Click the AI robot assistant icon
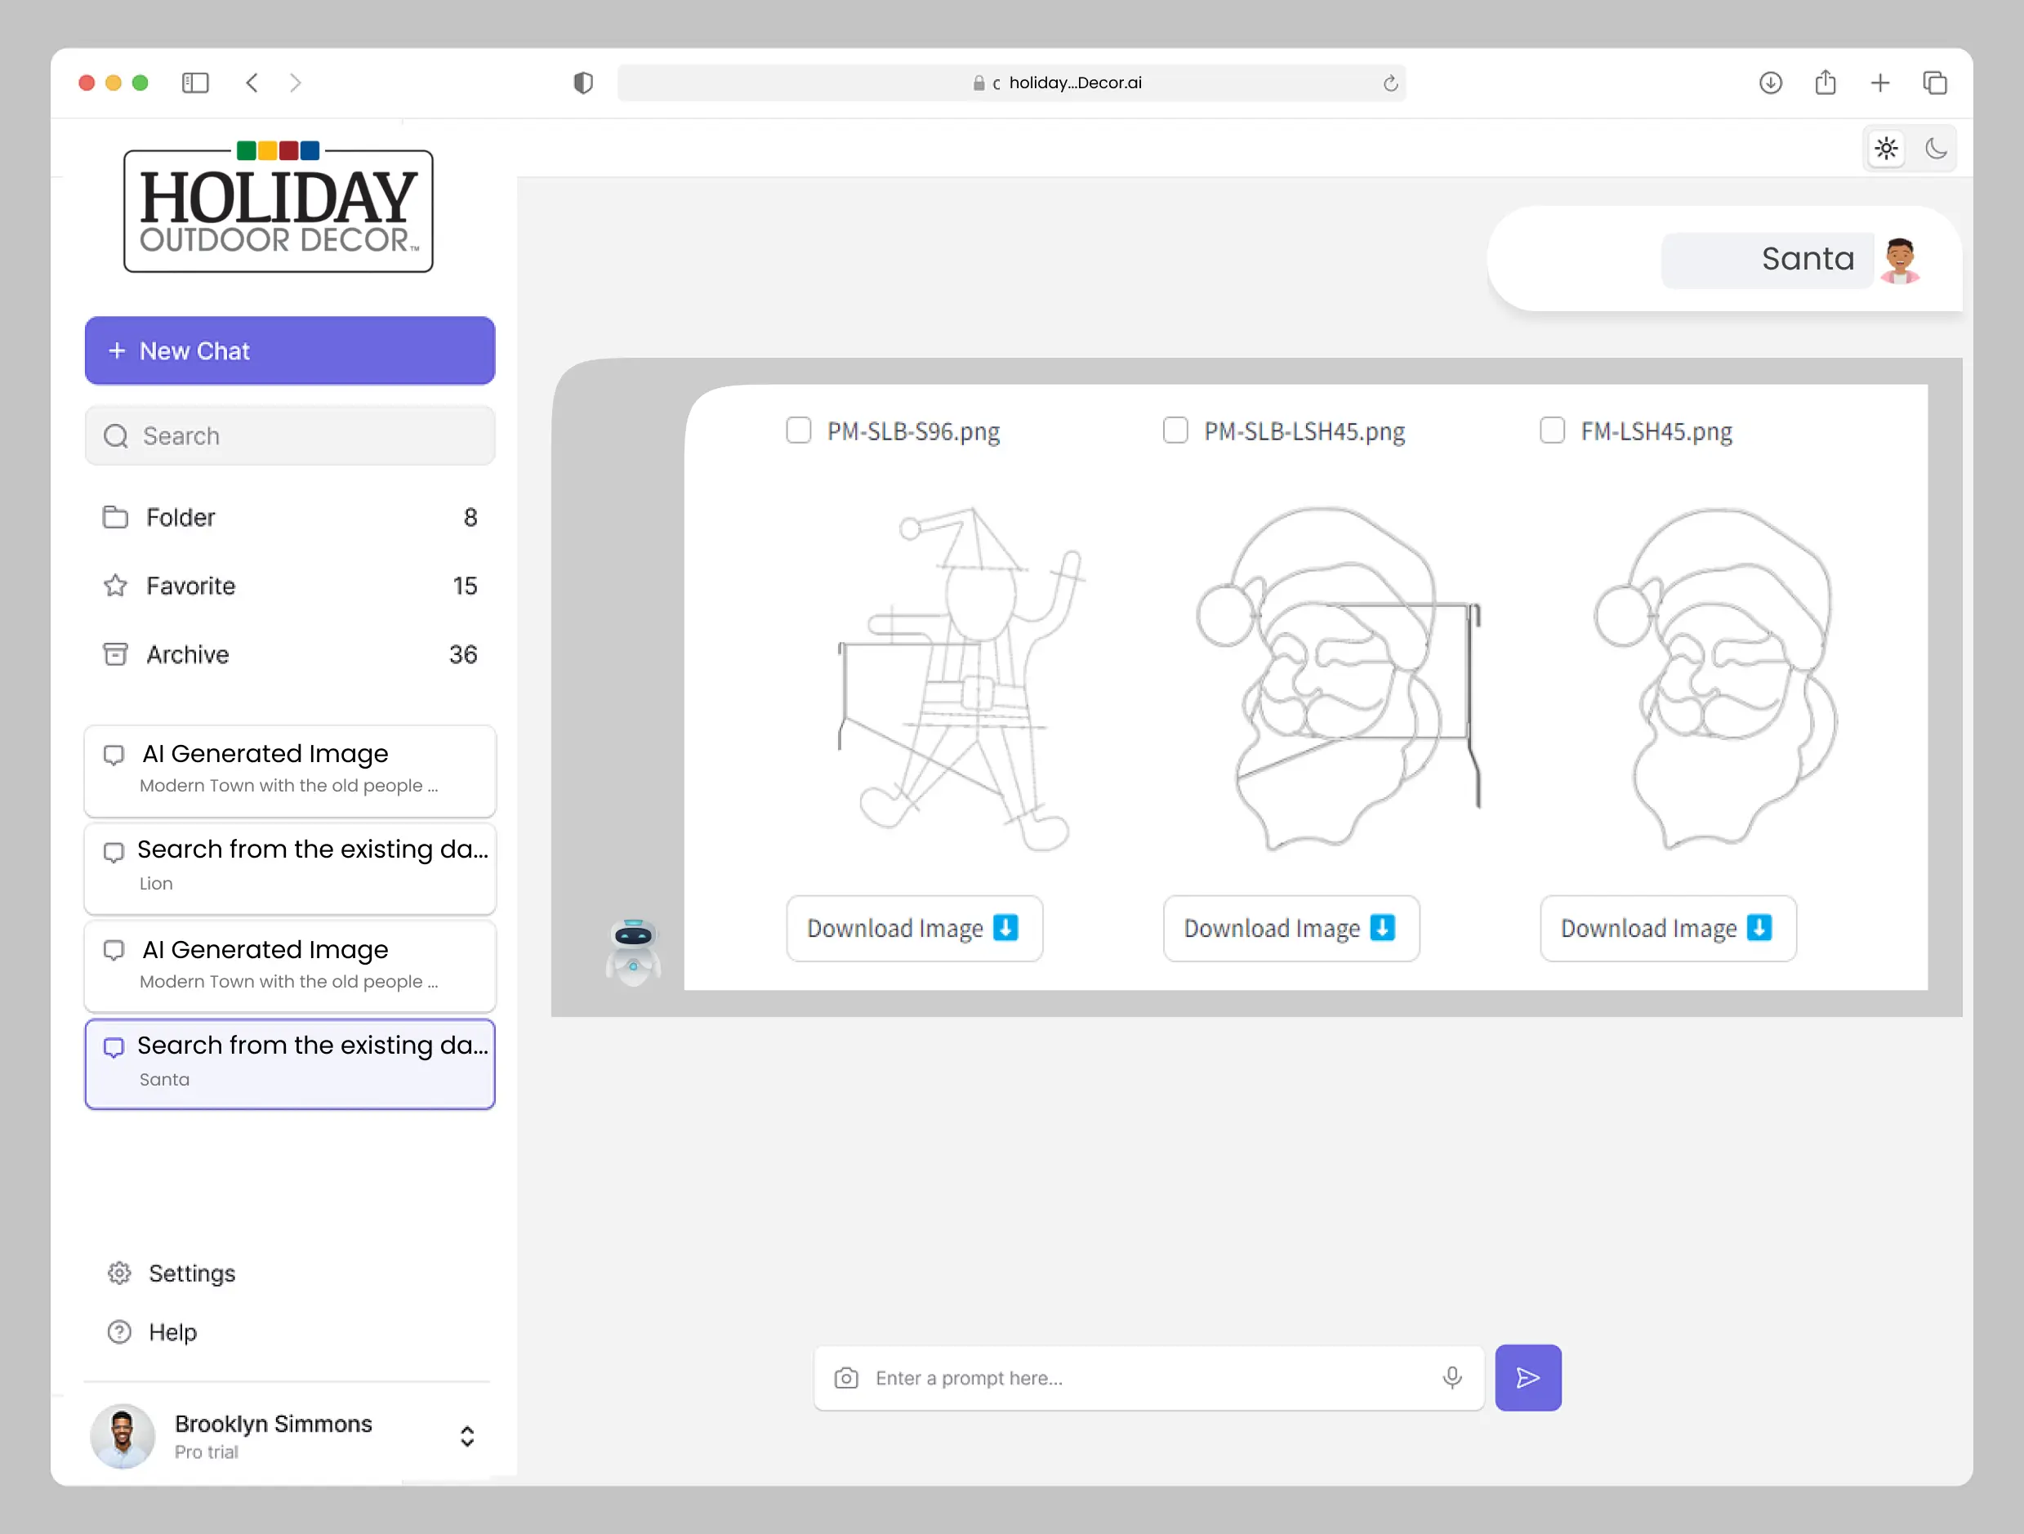The height and width of the screenshot is (1534, 2024). [633, 951]
